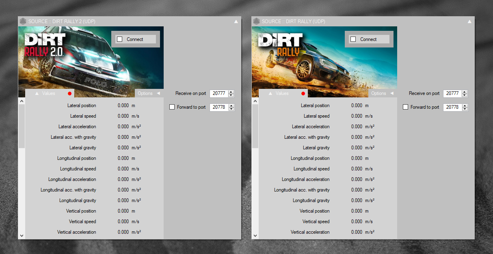The height and width of the screenshot is (254, 493).
Task: Click the cube icon in DIRT RALLY (UDP) header
Action: (257, 21)
